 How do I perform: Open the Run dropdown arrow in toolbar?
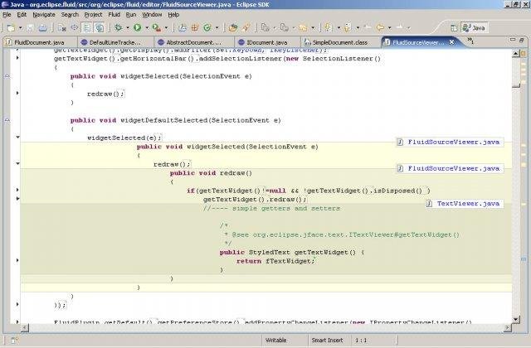(147, 27)
